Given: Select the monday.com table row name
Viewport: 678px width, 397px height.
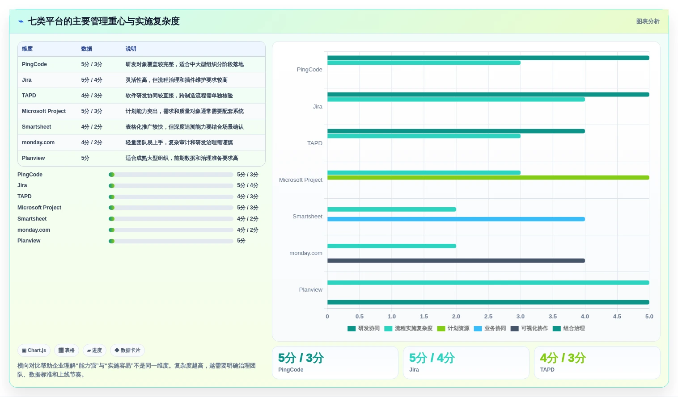Looking at the screenshot, I should [x=38, y=142].
